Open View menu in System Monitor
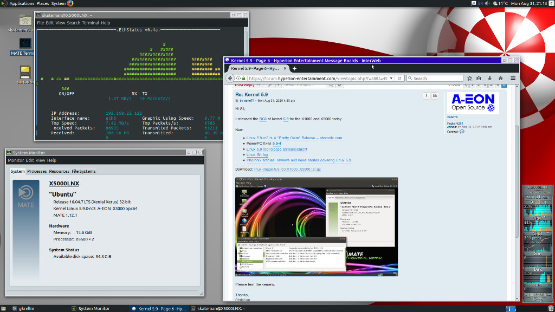The width and height of the screenshot is (555, 312). 40,160
